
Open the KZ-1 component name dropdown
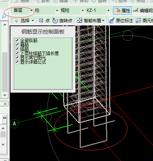pos(108,11)
